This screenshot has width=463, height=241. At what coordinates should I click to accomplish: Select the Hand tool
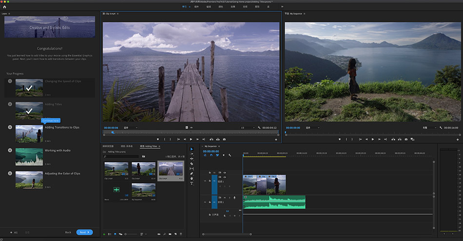click(192, 178)
